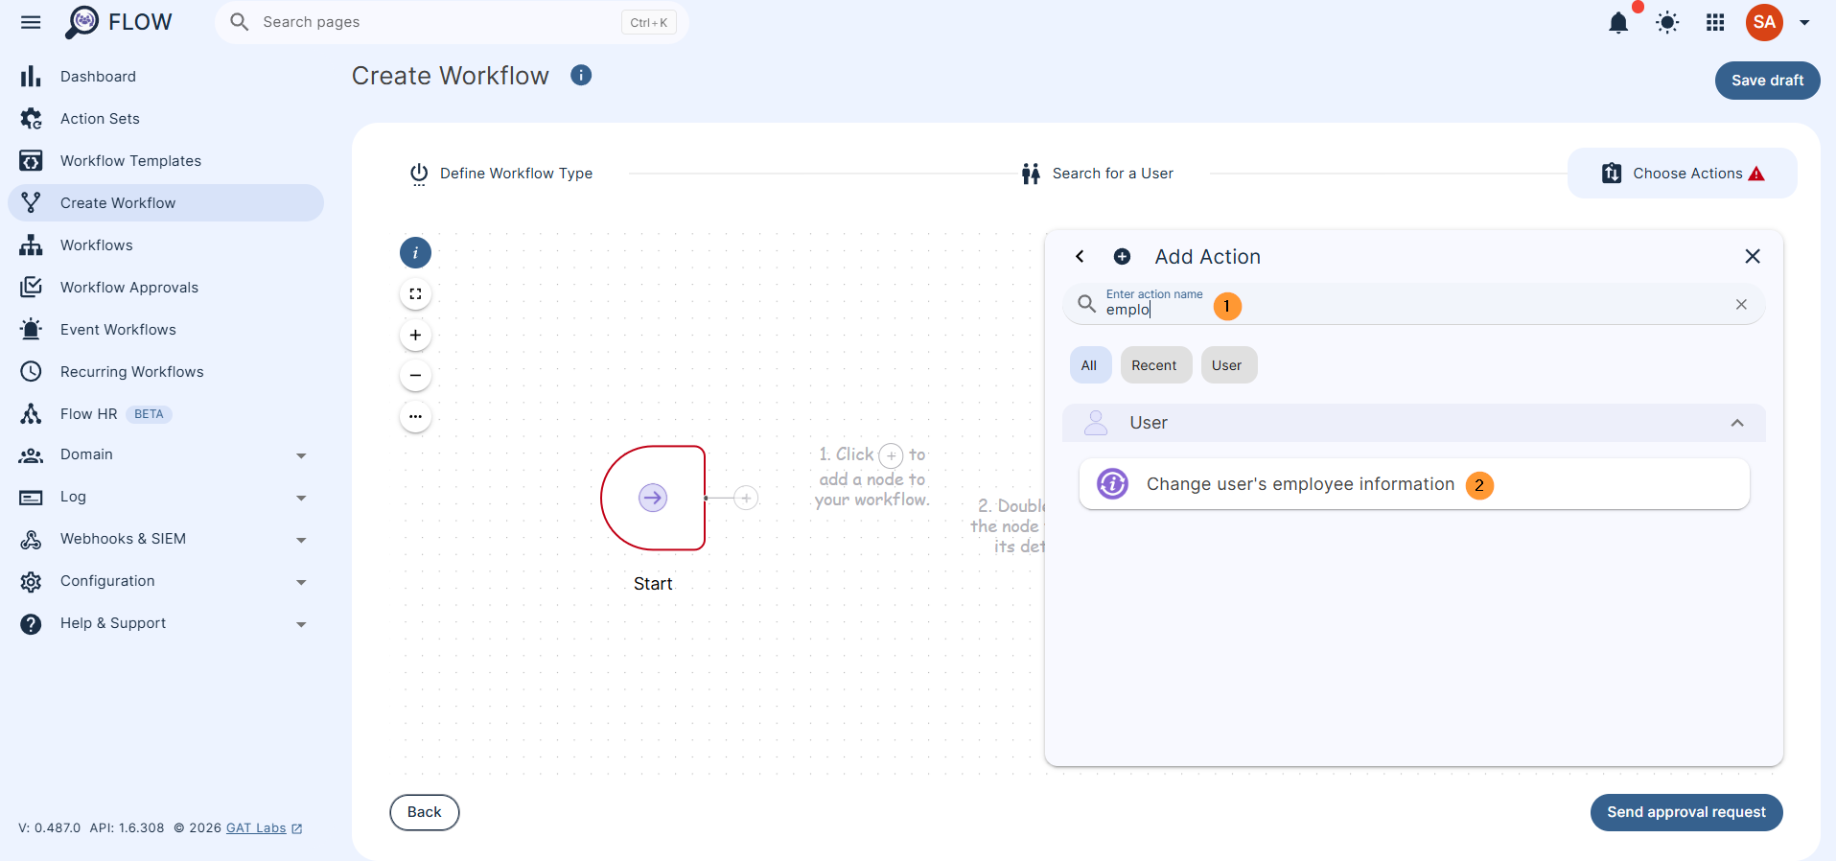Click the Configuration gear icon
1836x861 pixels.
coord(31,582)
